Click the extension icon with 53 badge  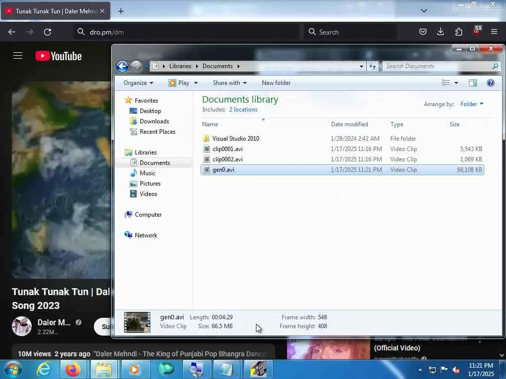click(x=477, y=31)
